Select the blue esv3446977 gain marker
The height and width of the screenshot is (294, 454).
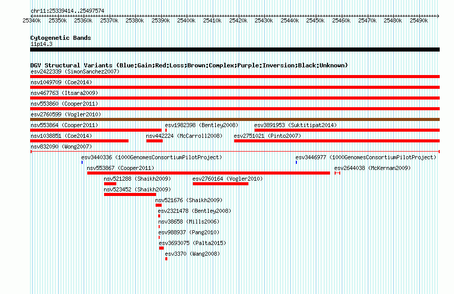(296, 162)
